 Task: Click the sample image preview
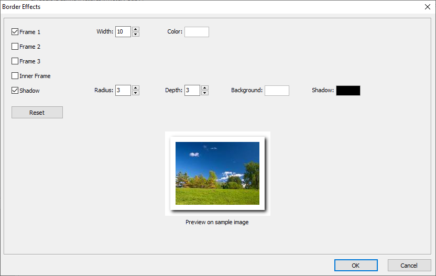(217, 173)
